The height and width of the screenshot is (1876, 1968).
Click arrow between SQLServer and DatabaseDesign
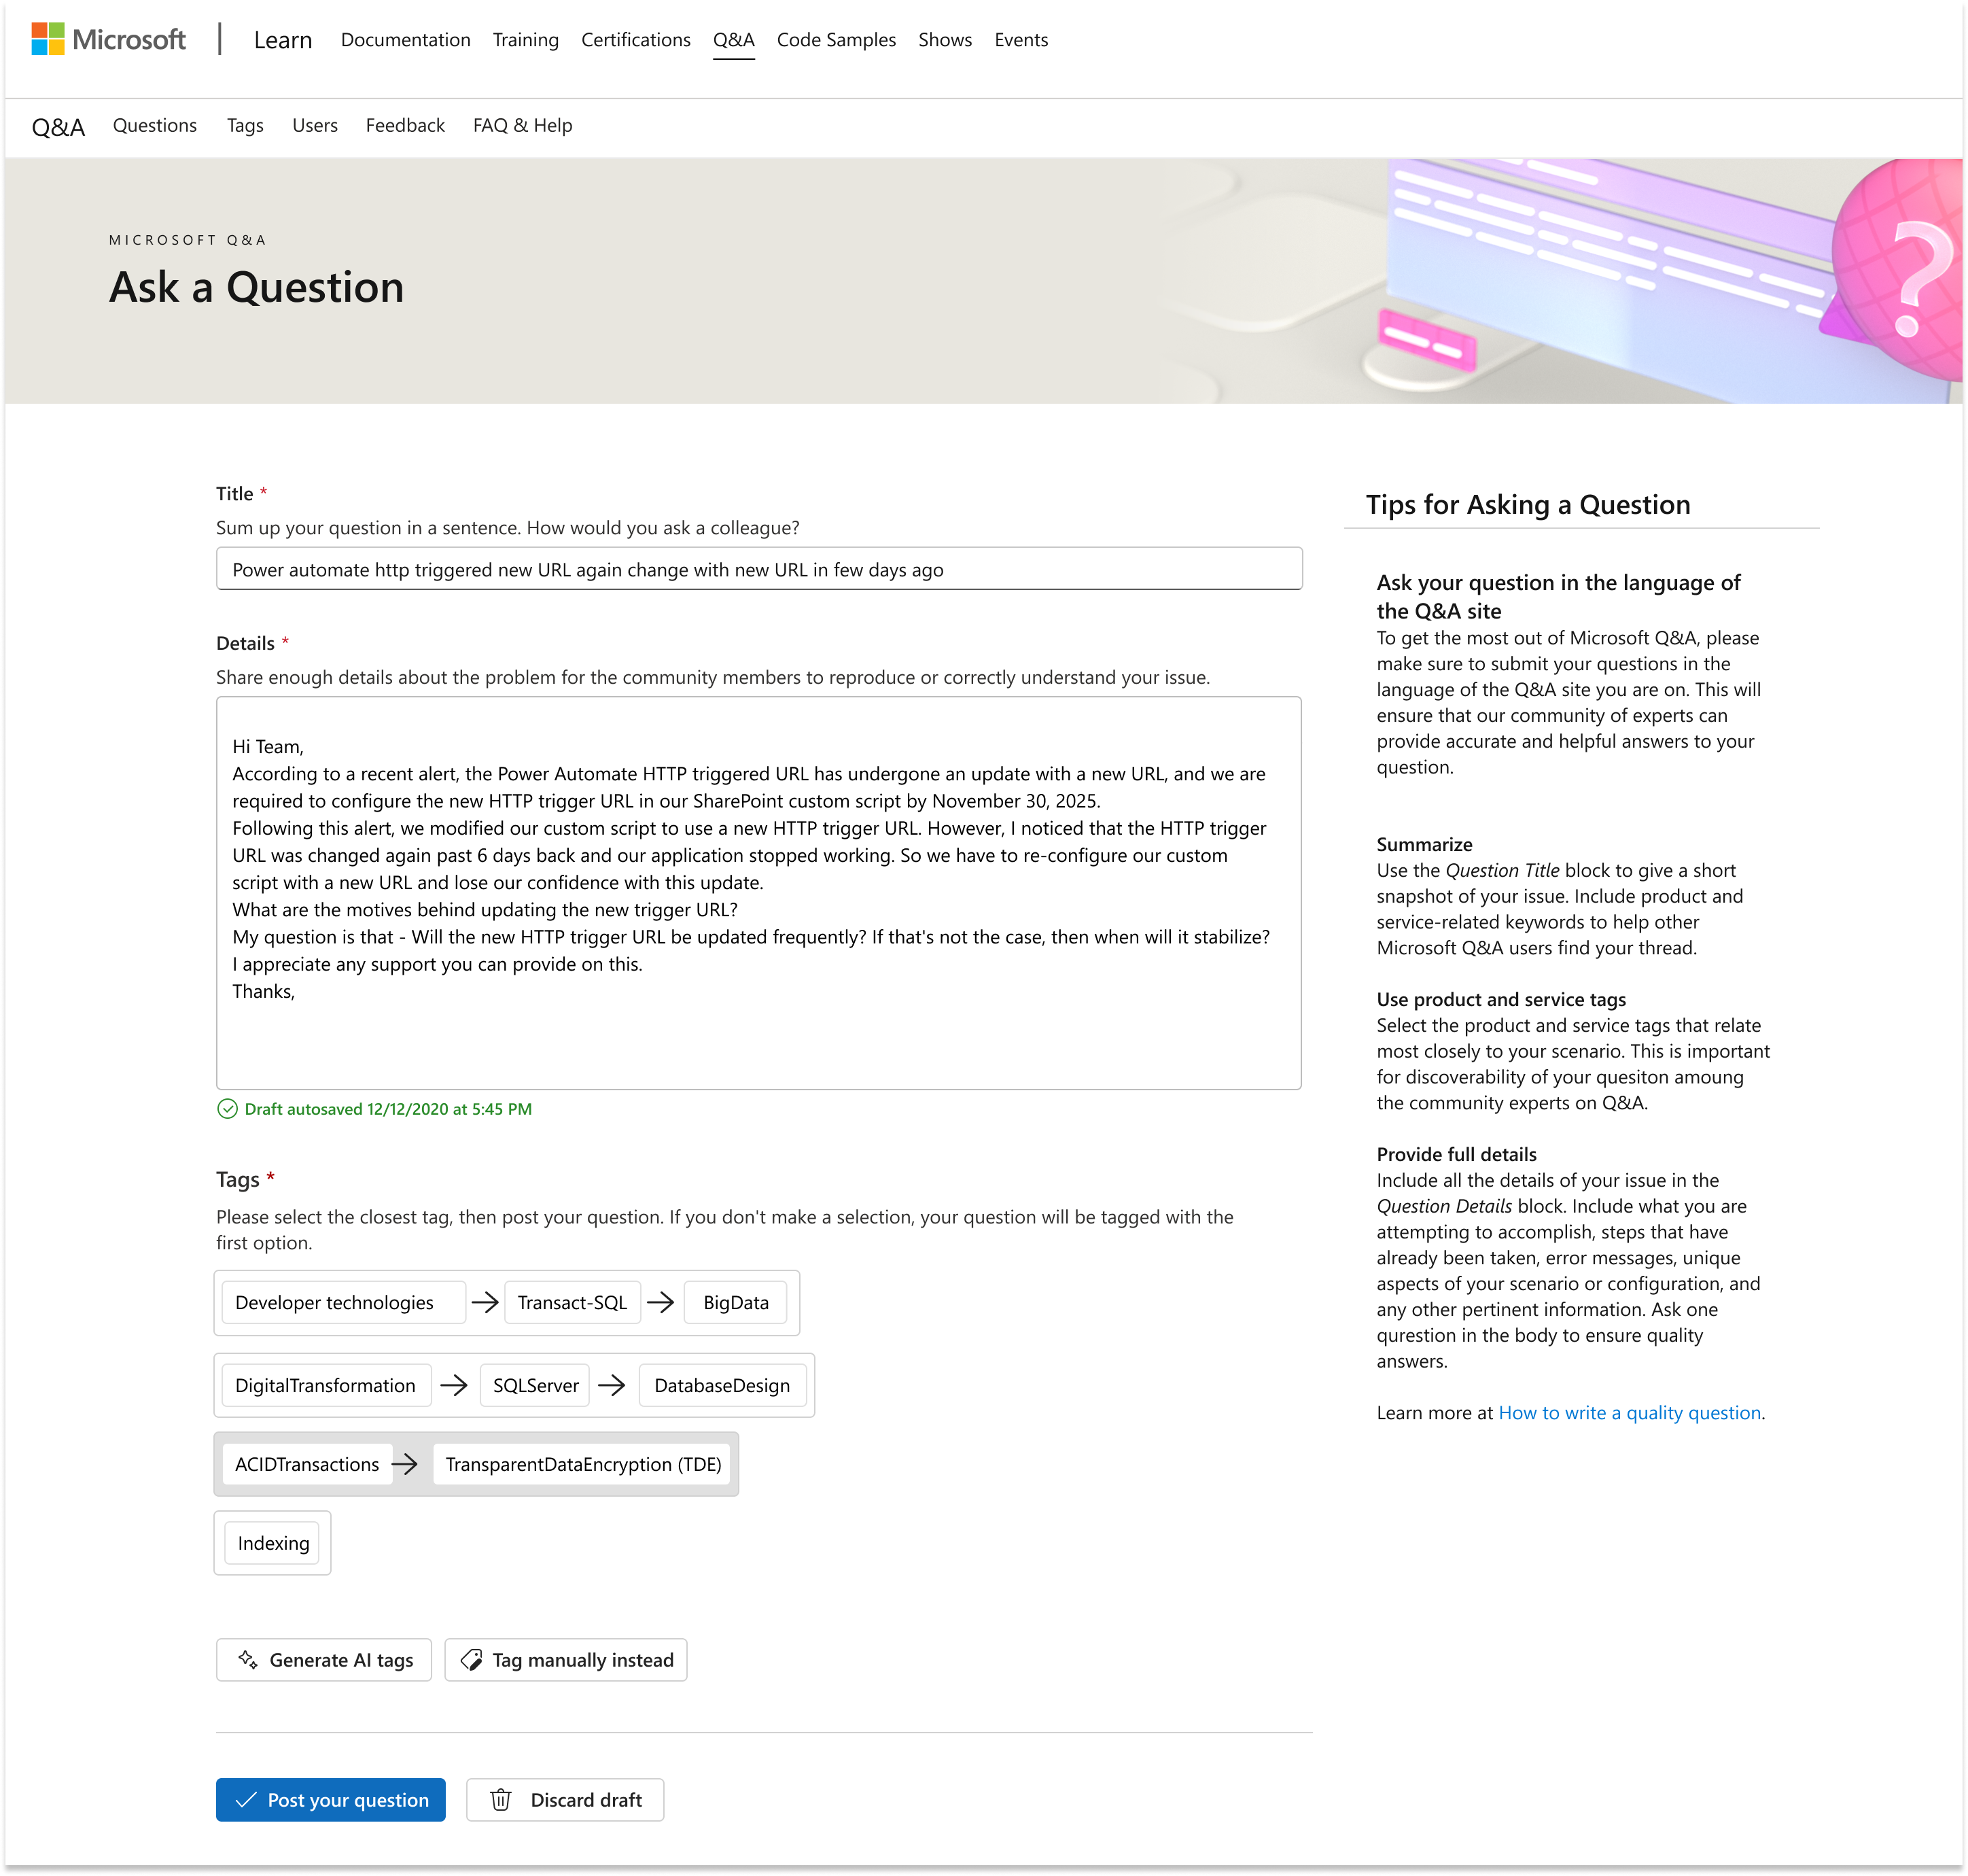tap(611, 1385)
